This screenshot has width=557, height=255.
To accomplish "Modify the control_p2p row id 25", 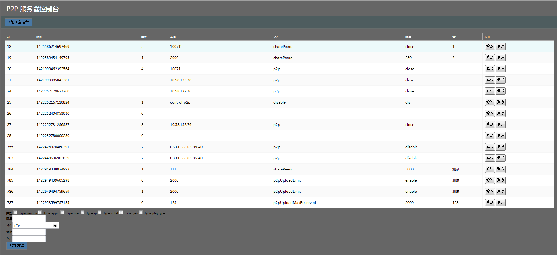I will click(x=490, y=102).
